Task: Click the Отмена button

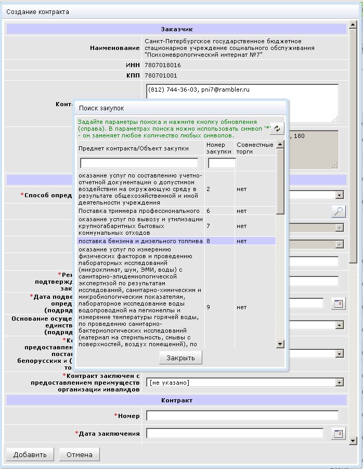Action: click(x=80, y=454)
